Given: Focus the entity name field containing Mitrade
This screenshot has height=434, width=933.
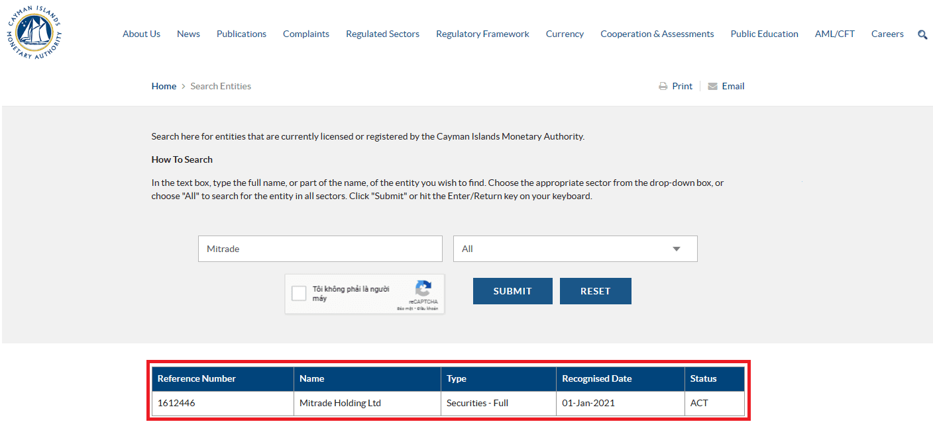Looking at the screenshot, I should pyautogui.click(x=320, y=249).
